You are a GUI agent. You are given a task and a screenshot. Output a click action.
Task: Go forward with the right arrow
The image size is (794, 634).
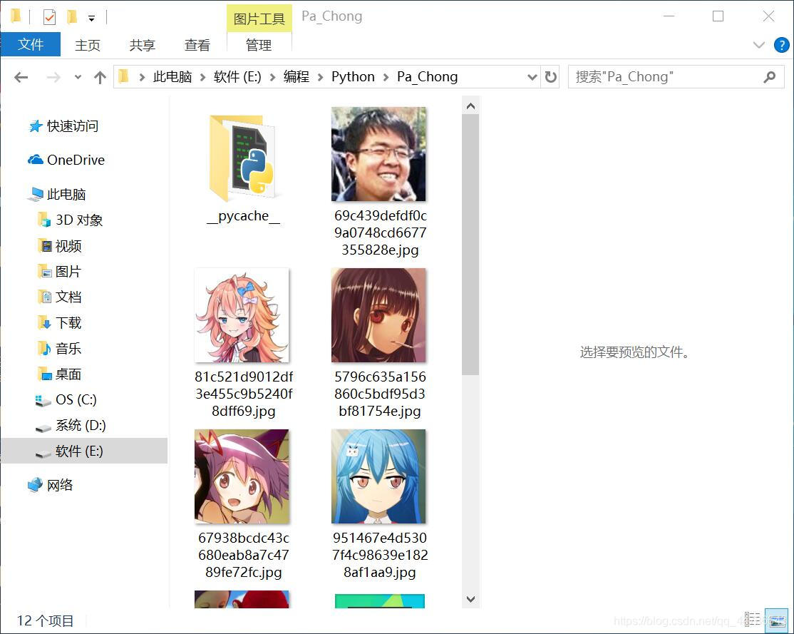coord(53,77)
